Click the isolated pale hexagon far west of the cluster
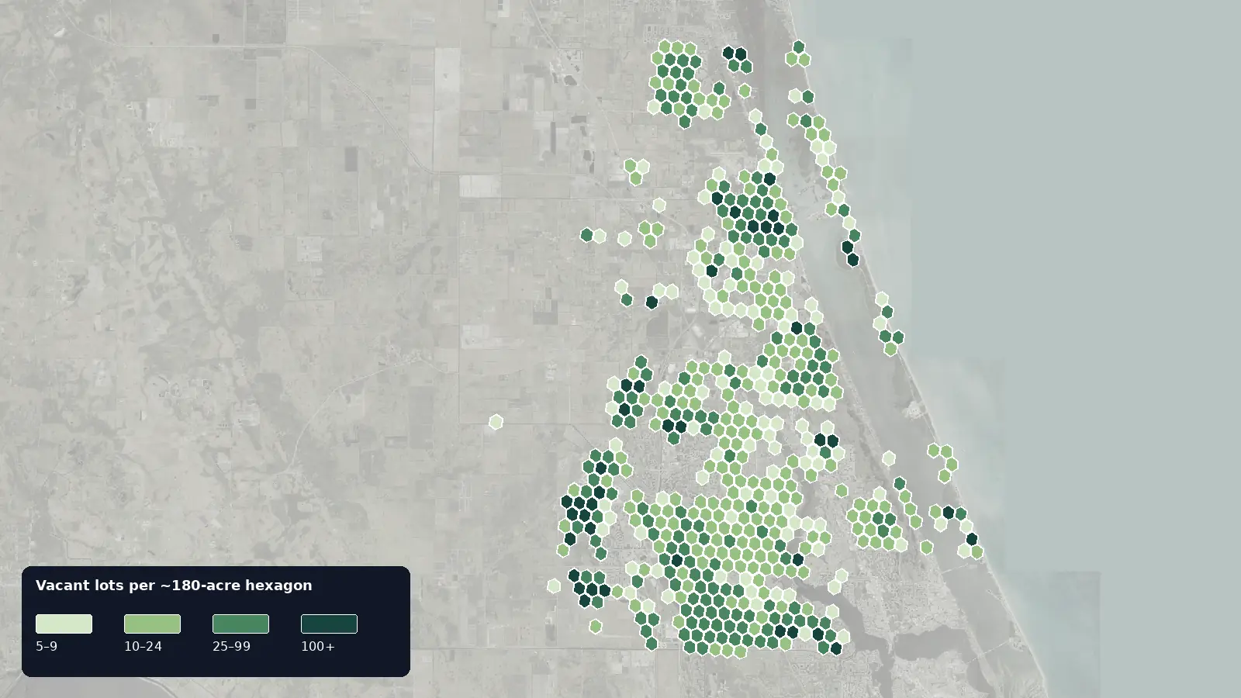Screen dimensions: 1241x698 (496, 422)
